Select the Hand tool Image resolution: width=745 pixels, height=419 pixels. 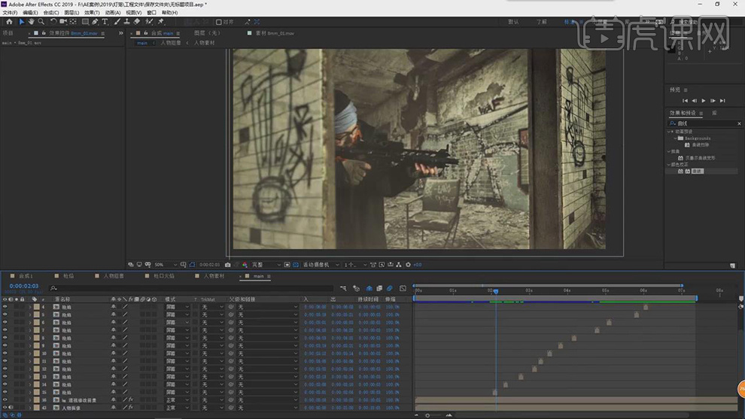pyautogui.click(x=31, y=22)
